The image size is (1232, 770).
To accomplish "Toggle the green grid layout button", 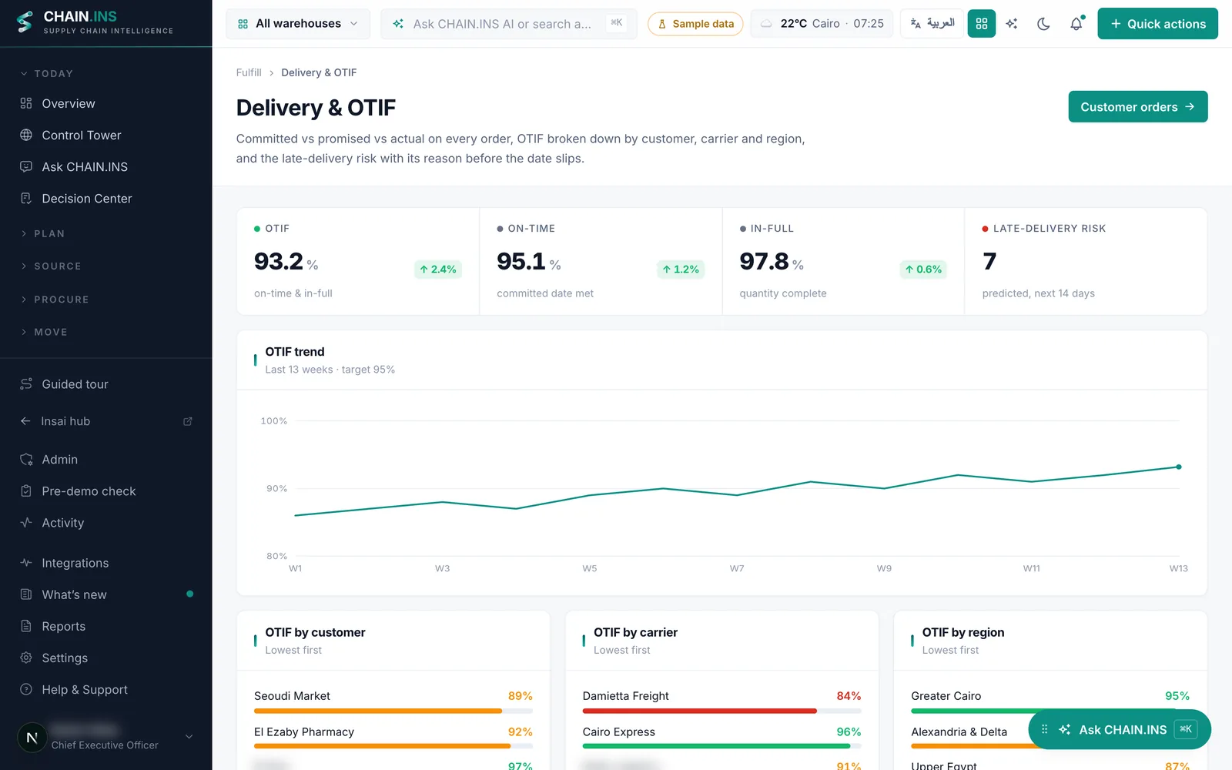I will (982, 24).
